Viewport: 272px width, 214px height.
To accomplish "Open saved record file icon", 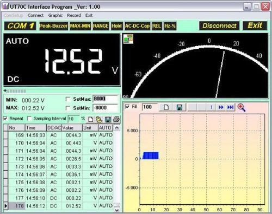I will coord(99,119).
